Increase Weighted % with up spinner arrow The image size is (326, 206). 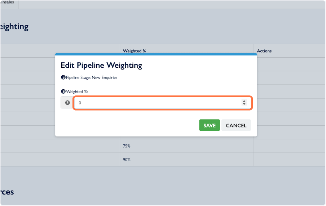tap(244, 101)
